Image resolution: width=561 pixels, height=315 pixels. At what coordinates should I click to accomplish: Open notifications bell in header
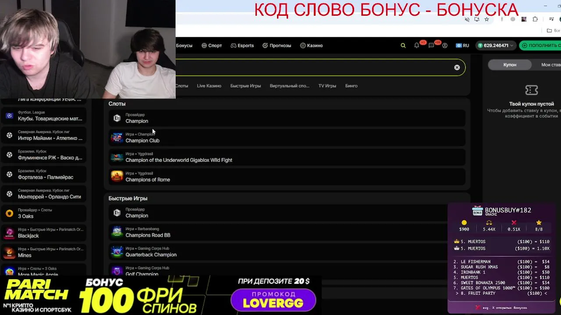pyautogui.click(x=417, y=45)
